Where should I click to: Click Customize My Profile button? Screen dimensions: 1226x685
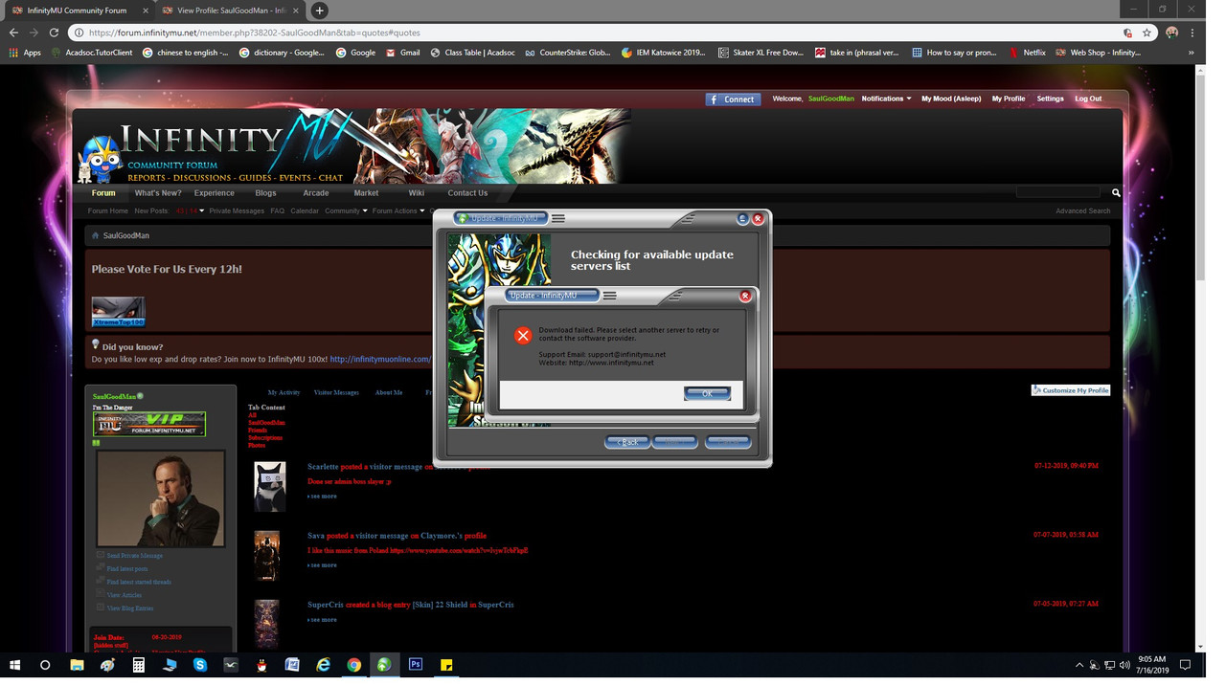[x=1071, y=390]
